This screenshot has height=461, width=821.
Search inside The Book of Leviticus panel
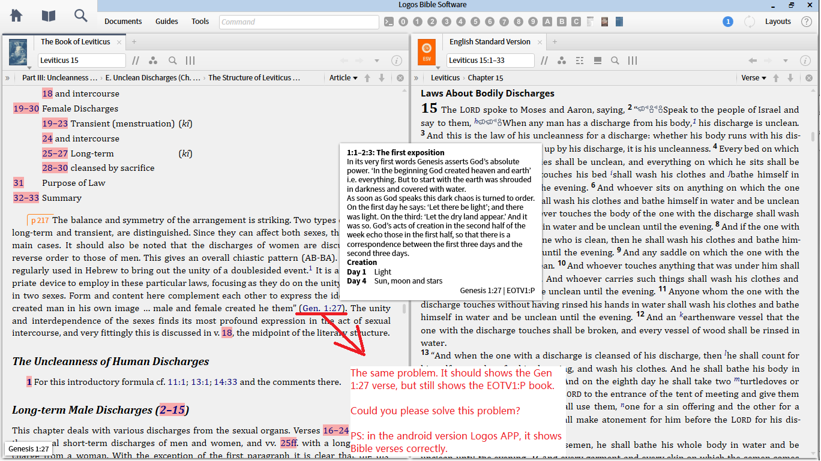(x=173, y=61)
